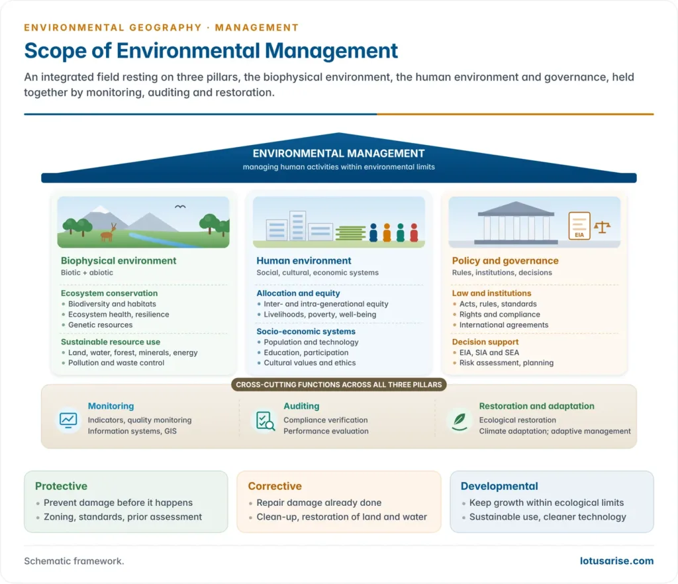The image size is (678, 584).
Task: Click 'EIA, SIA and SEA' bullet
Action: (489, 352)
